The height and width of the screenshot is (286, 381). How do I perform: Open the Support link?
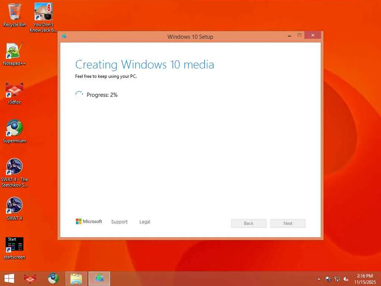119,222
